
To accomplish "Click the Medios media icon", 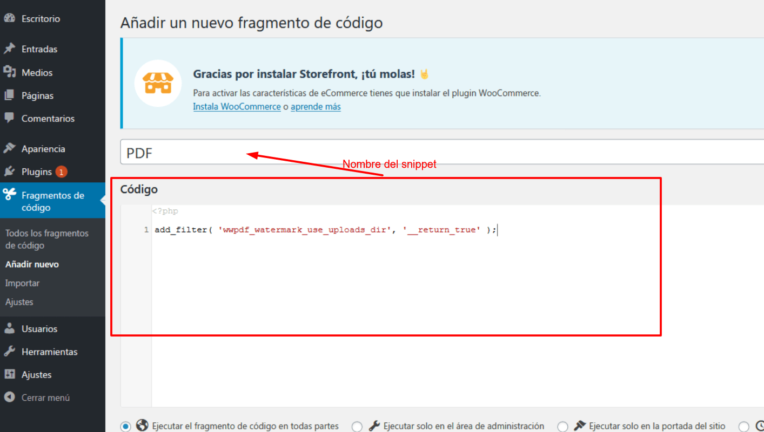I will pyautogui.click(x=9, y=72).
